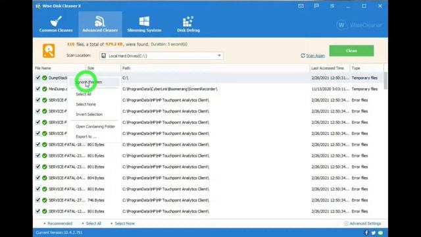Viewport: 421px width, 237px height.
Task: Click the CyberLink ScreenRecorder path cell
Action: (170, 89)
